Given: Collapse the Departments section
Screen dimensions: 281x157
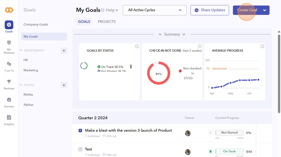Looking at the screenshot, I should click(x=21, y=51).
